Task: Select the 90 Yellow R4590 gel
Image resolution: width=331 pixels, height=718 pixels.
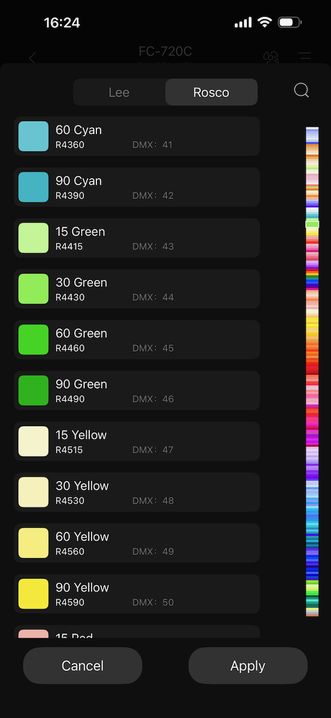Action: pyautogui.click(x=137, y=593)
